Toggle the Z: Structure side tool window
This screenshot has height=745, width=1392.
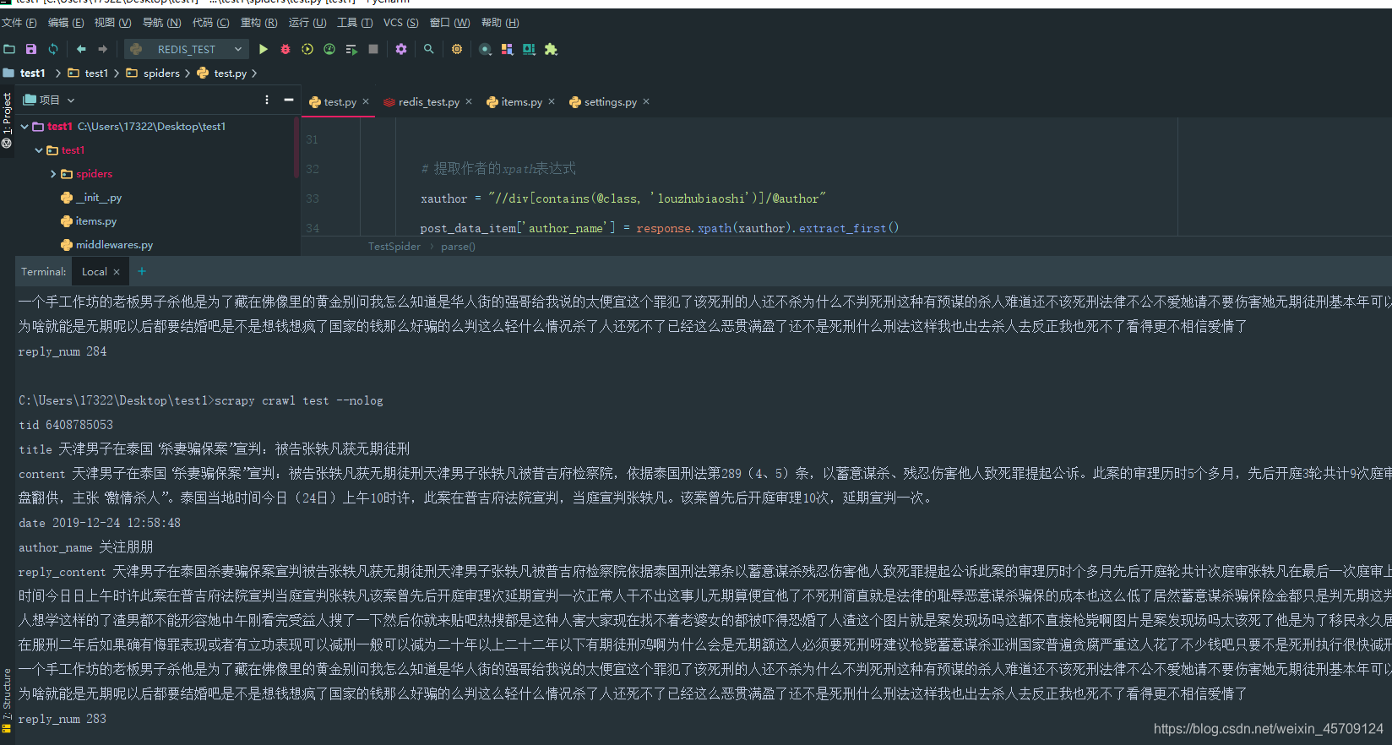(7, 700)
